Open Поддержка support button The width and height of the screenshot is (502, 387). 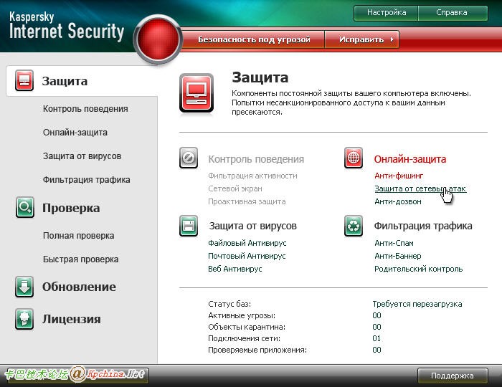point(453,376)
